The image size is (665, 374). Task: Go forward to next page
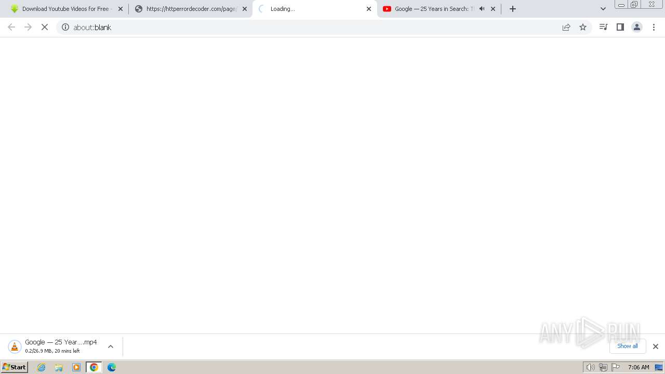click(28, 27)
